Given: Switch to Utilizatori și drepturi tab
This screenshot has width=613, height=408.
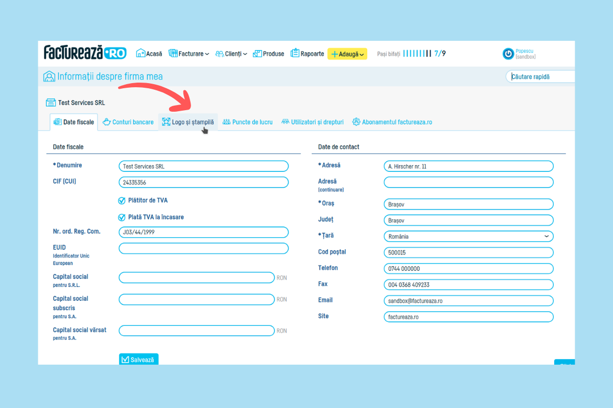Looking at the screenshot, I should (313, 122).
